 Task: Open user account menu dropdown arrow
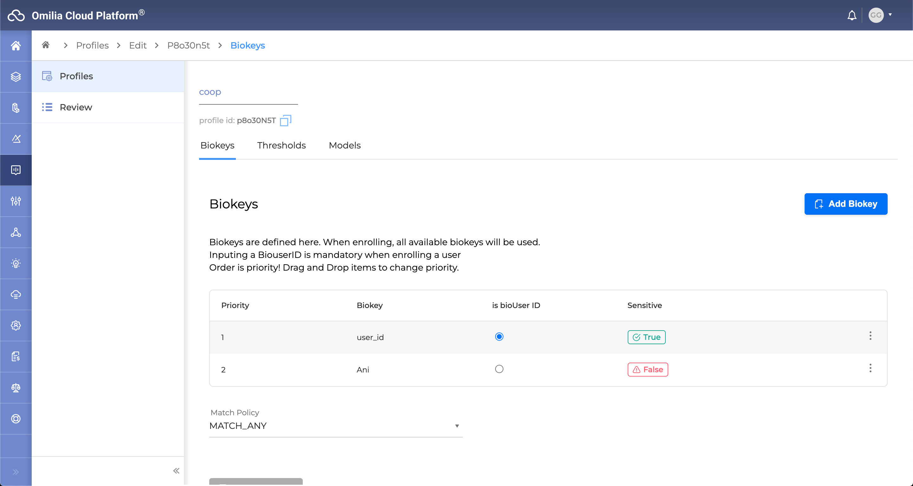coord(890,15)
